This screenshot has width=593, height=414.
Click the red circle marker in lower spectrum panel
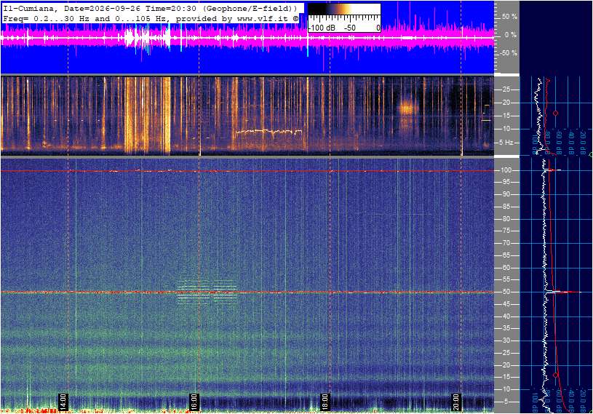(x=556, y=375)
